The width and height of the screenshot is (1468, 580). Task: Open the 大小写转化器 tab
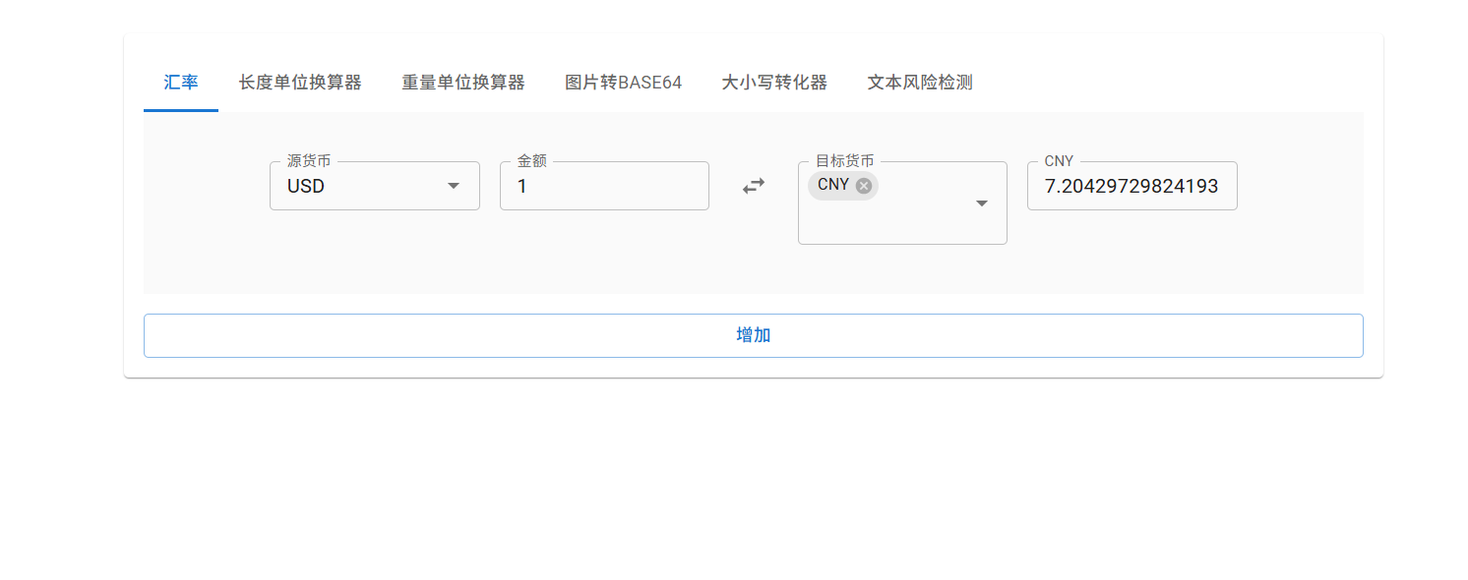[x=774, y=83]
